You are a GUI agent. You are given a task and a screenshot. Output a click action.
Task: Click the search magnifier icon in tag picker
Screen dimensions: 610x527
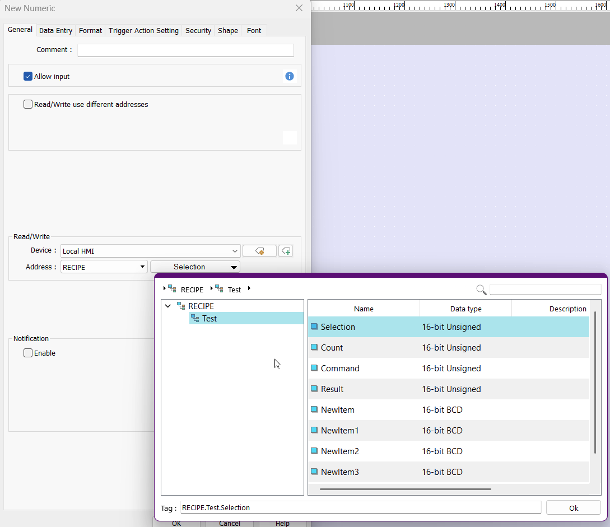(x=481, y=290)
